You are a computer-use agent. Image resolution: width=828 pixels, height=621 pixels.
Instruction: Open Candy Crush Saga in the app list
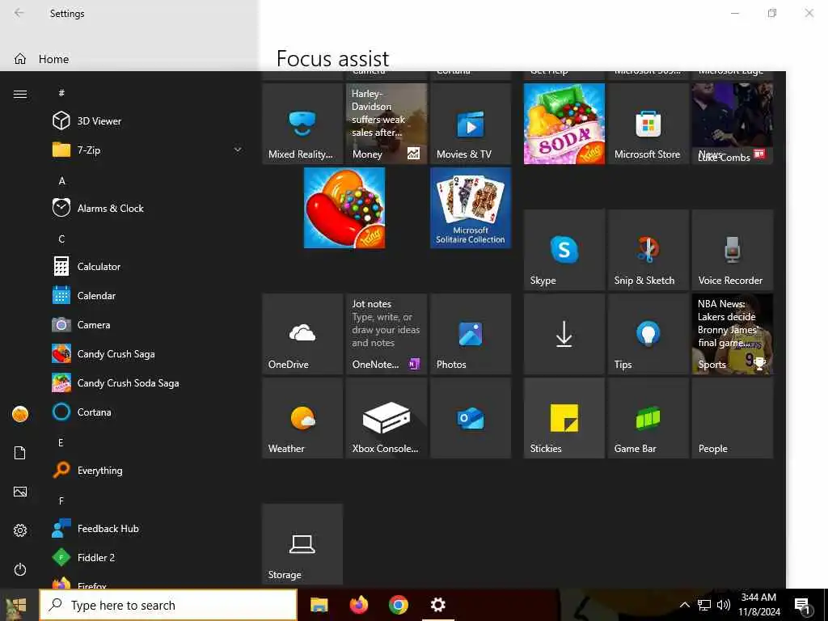146,353
